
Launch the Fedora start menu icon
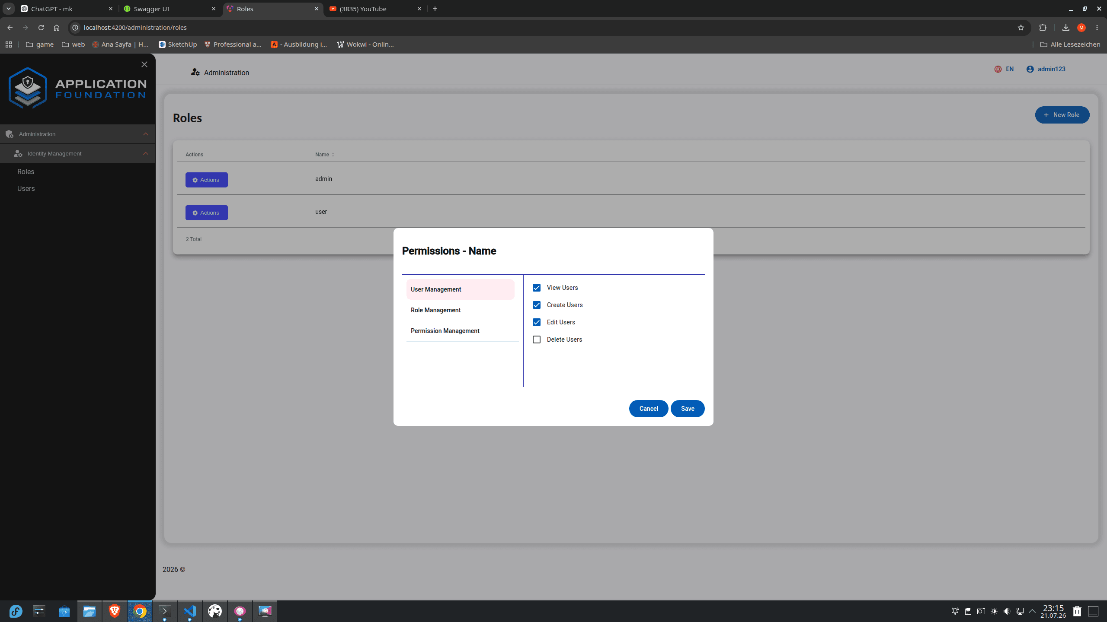pyautogui.click(x=16, y=611)
